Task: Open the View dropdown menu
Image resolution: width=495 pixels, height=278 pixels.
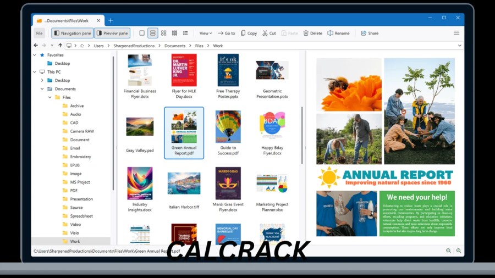Action: (206, 33)
